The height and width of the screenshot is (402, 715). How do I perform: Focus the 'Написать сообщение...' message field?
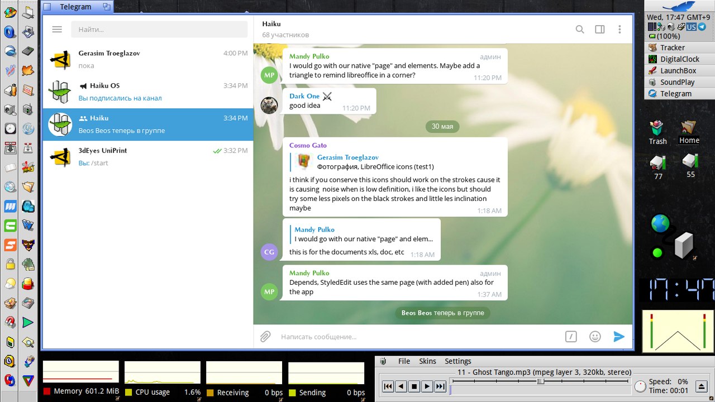coord(419,336)
